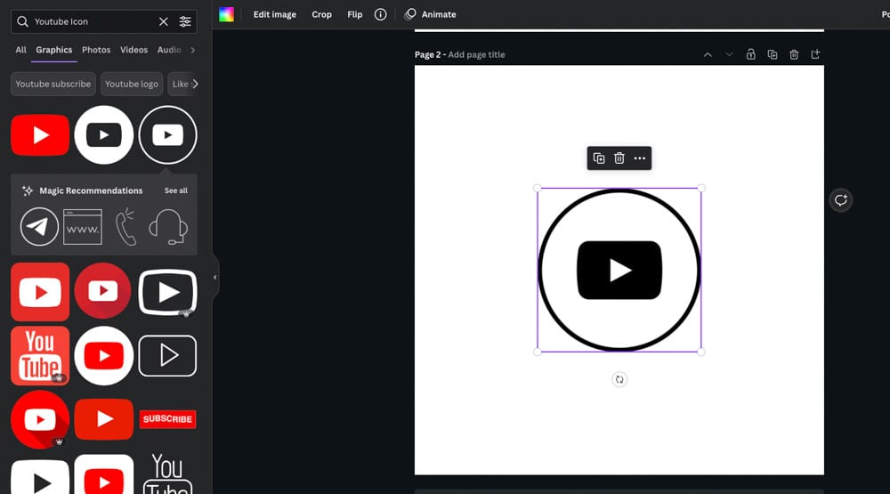Click the magnifier search icon
The width and height of the screenshot is (890, 494).
[22, 21]
